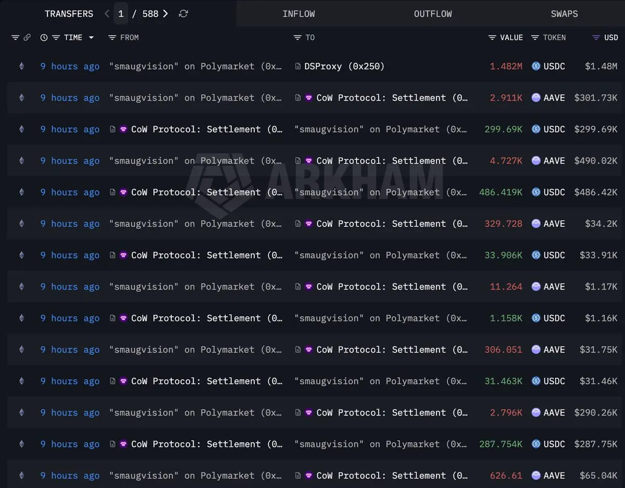Click Ethereum icon in the 4.727K AAVE row
The image size is (625, 488).
[x=21, y=161]
